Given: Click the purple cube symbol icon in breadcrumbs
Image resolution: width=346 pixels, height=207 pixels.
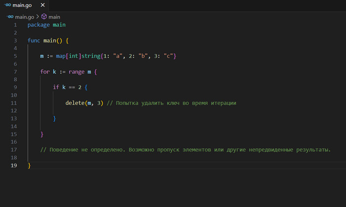Looking at the screenshot, I should point(43,16).
